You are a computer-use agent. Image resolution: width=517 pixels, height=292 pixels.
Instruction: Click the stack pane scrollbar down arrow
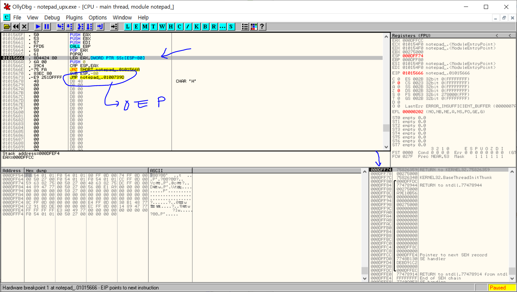point(513,279)
